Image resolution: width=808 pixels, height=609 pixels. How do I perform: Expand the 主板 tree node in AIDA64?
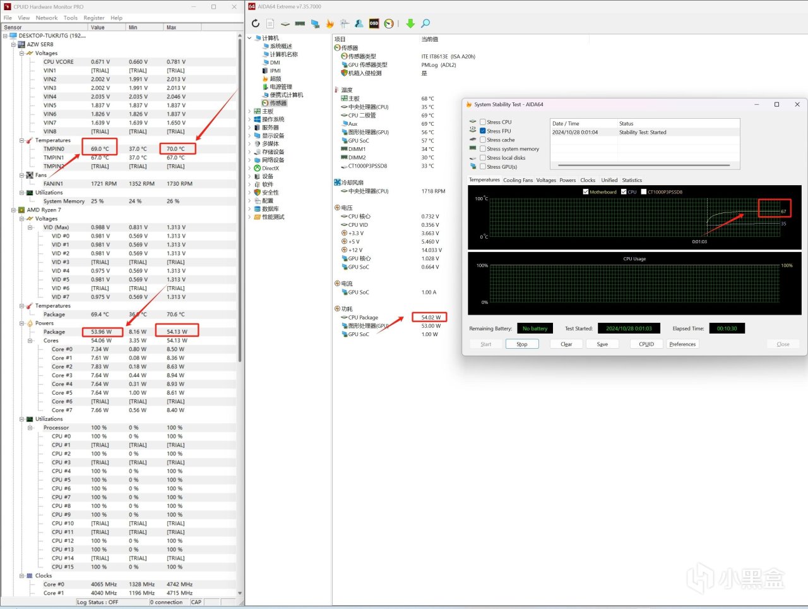coord(249,111)
